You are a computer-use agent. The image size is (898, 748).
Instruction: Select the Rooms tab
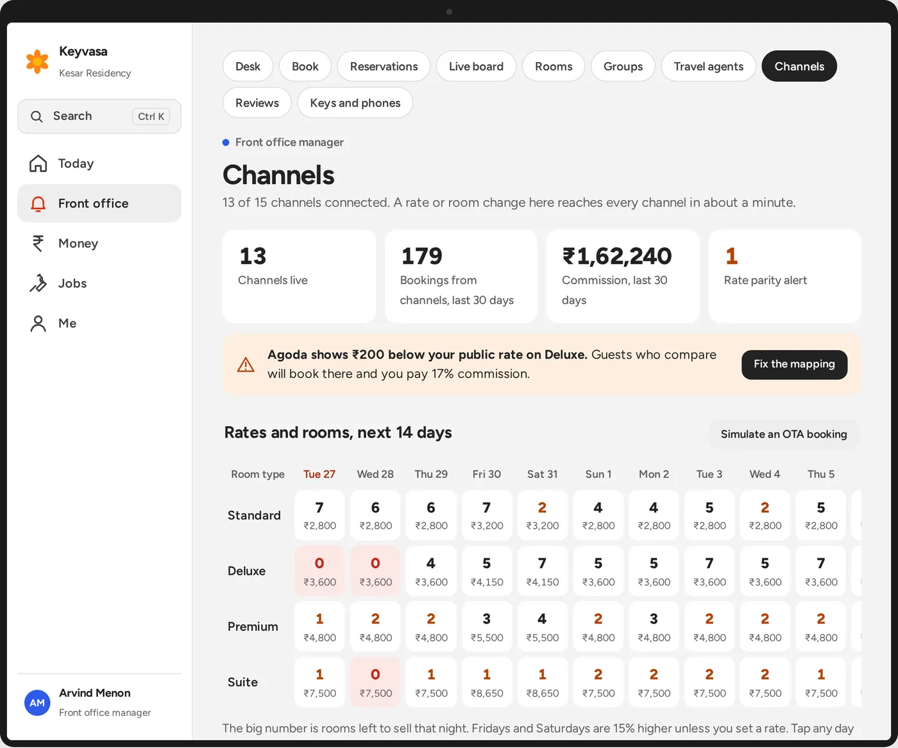(554, 66)
